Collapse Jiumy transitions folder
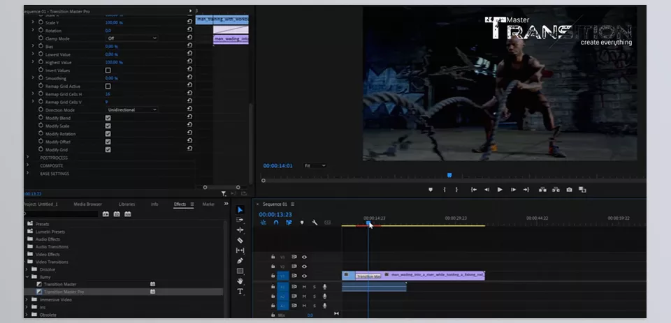 27,277
